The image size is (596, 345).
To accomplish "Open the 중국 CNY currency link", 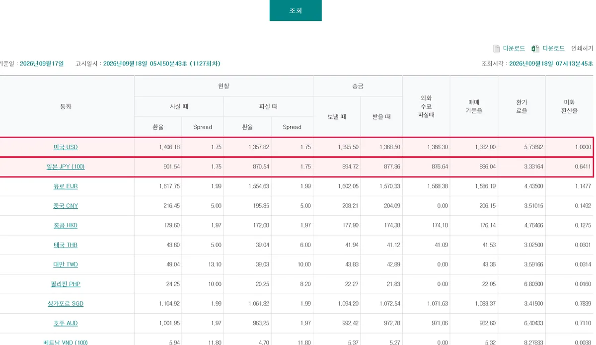I will coord(66,206).
